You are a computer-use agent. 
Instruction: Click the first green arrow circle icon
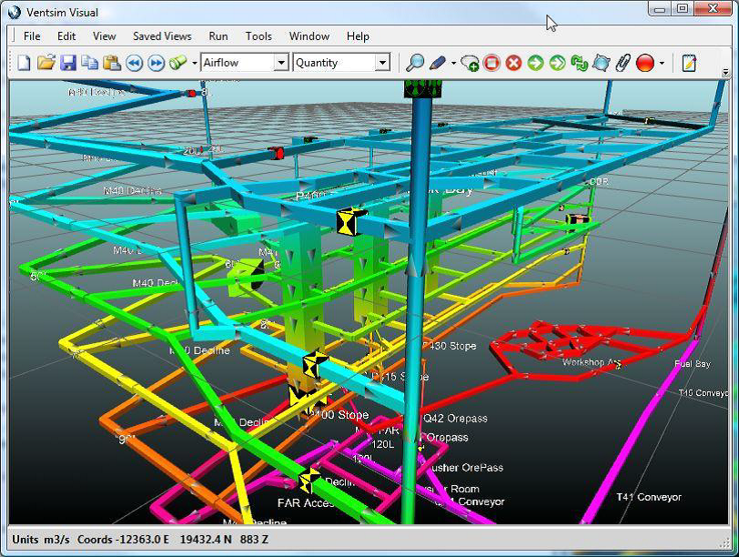coord(535,63)
